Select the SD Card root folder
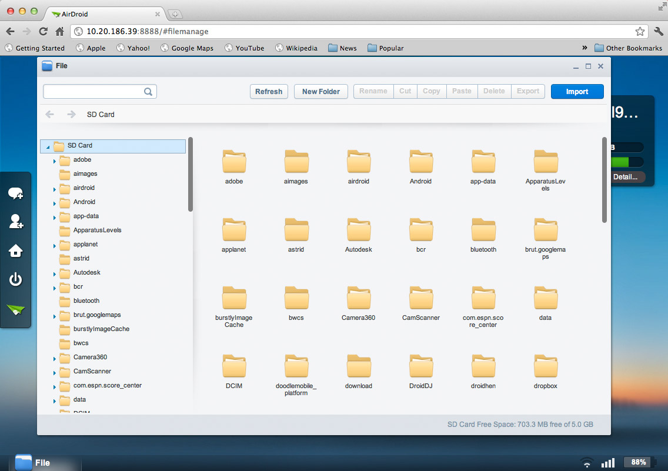 [x=81, y=145]
